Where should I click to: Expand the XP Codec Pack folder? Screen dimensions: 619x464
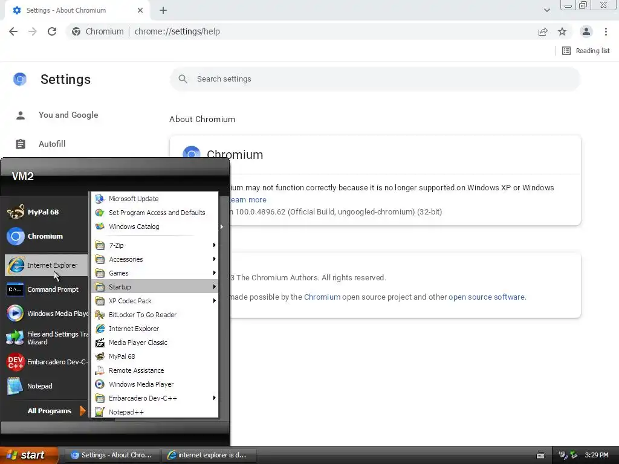tap(155, 301)
